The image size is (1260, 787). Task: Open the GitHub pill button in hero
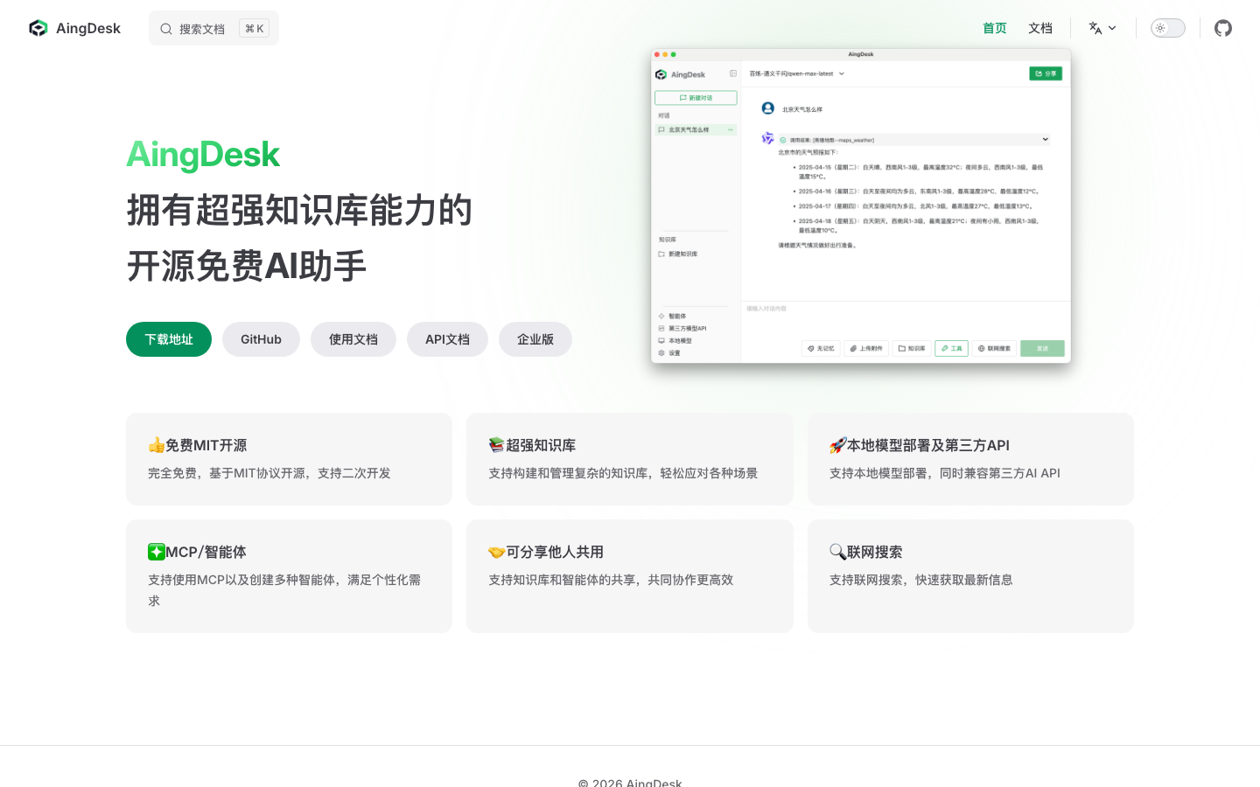261,339
